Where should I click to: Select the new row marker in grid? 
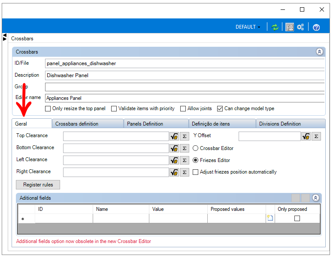click(x=27, y=218)
